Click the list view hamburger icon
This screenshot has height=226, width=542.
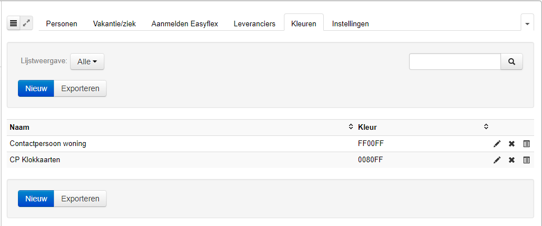[13, 23]
